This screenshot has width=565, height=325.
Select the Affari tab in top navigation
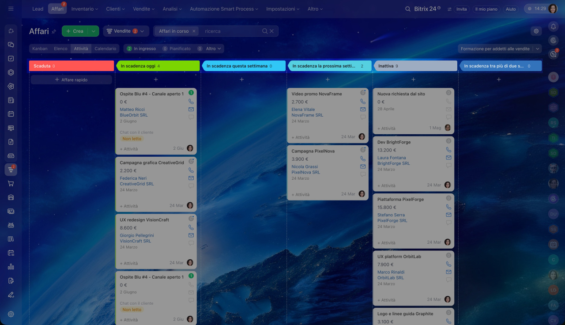[57, 9]
